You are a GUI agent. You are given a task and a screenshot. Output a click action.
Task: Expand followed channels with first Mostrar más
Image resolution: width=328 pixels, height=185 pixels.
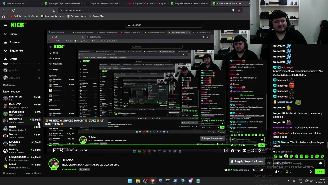[9, 85]
